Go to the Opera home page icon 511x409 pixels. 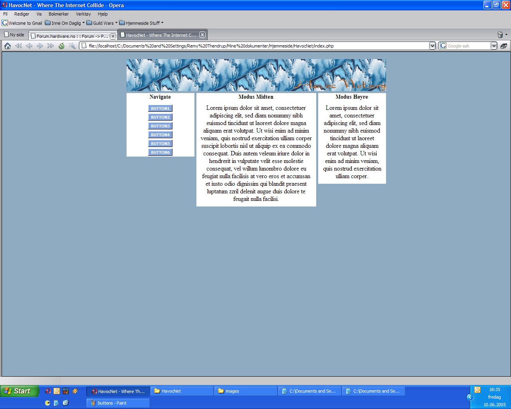(x=8, y=46)
